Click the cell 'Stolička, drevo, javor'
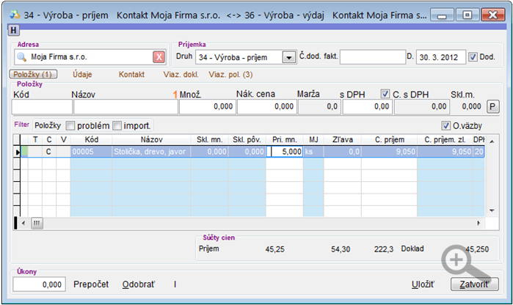This screenshot has height=305, width=513. pyautogui.click(x=151, y=152)
